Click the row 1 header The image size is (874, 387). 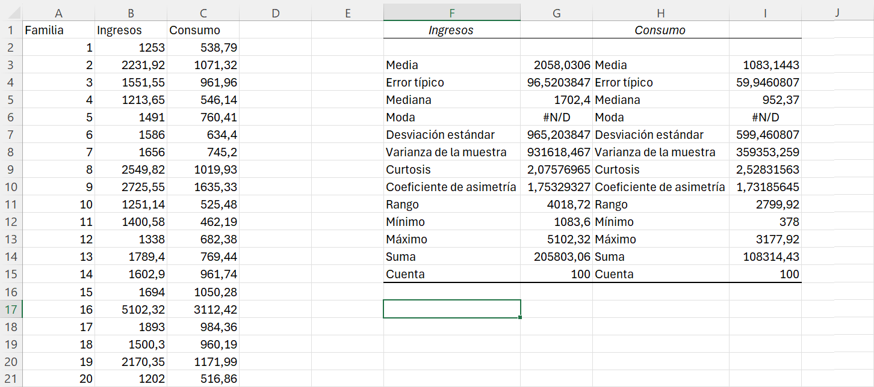coord(11,30)
